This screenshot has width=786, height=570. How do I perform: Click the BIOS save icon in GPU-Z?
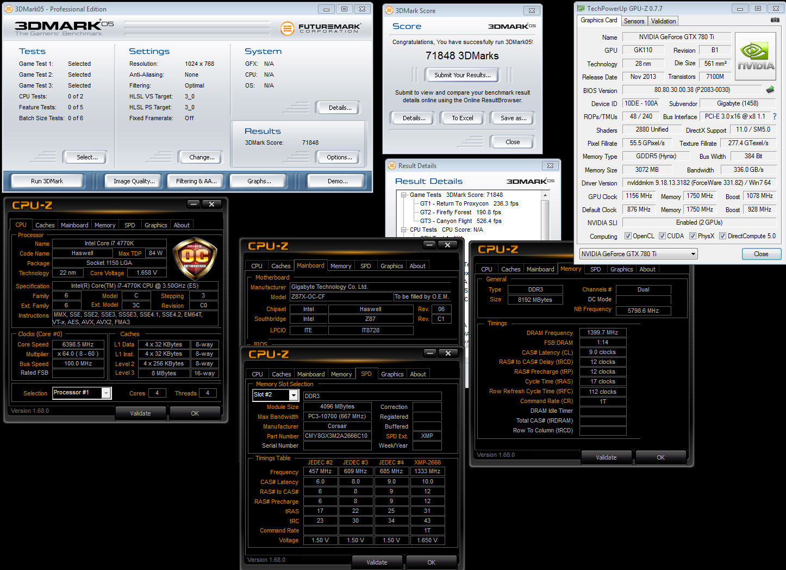(770, 90)
